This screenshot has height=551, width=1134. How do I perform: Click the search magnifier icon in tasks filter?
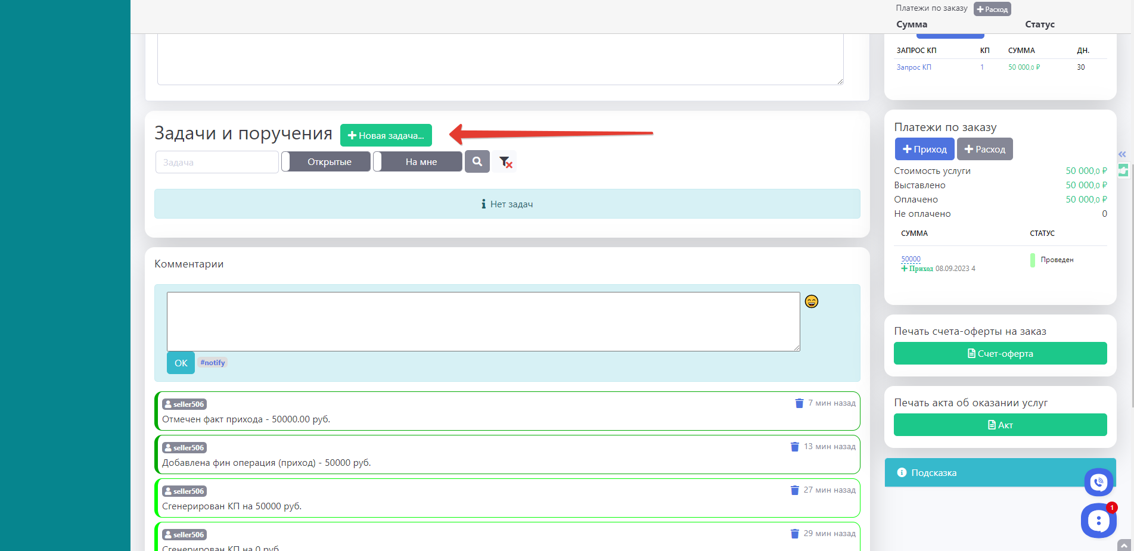click(x=477, y=161)
